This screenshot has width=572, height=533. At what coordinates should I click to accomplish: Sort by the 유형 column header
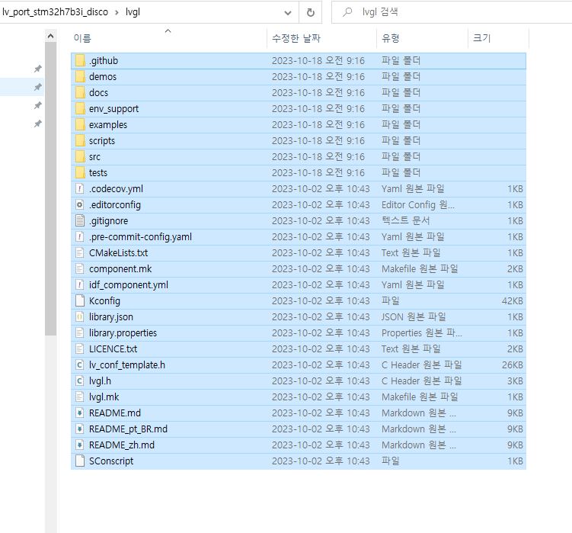pyautogui.click(x=422, y=38)
